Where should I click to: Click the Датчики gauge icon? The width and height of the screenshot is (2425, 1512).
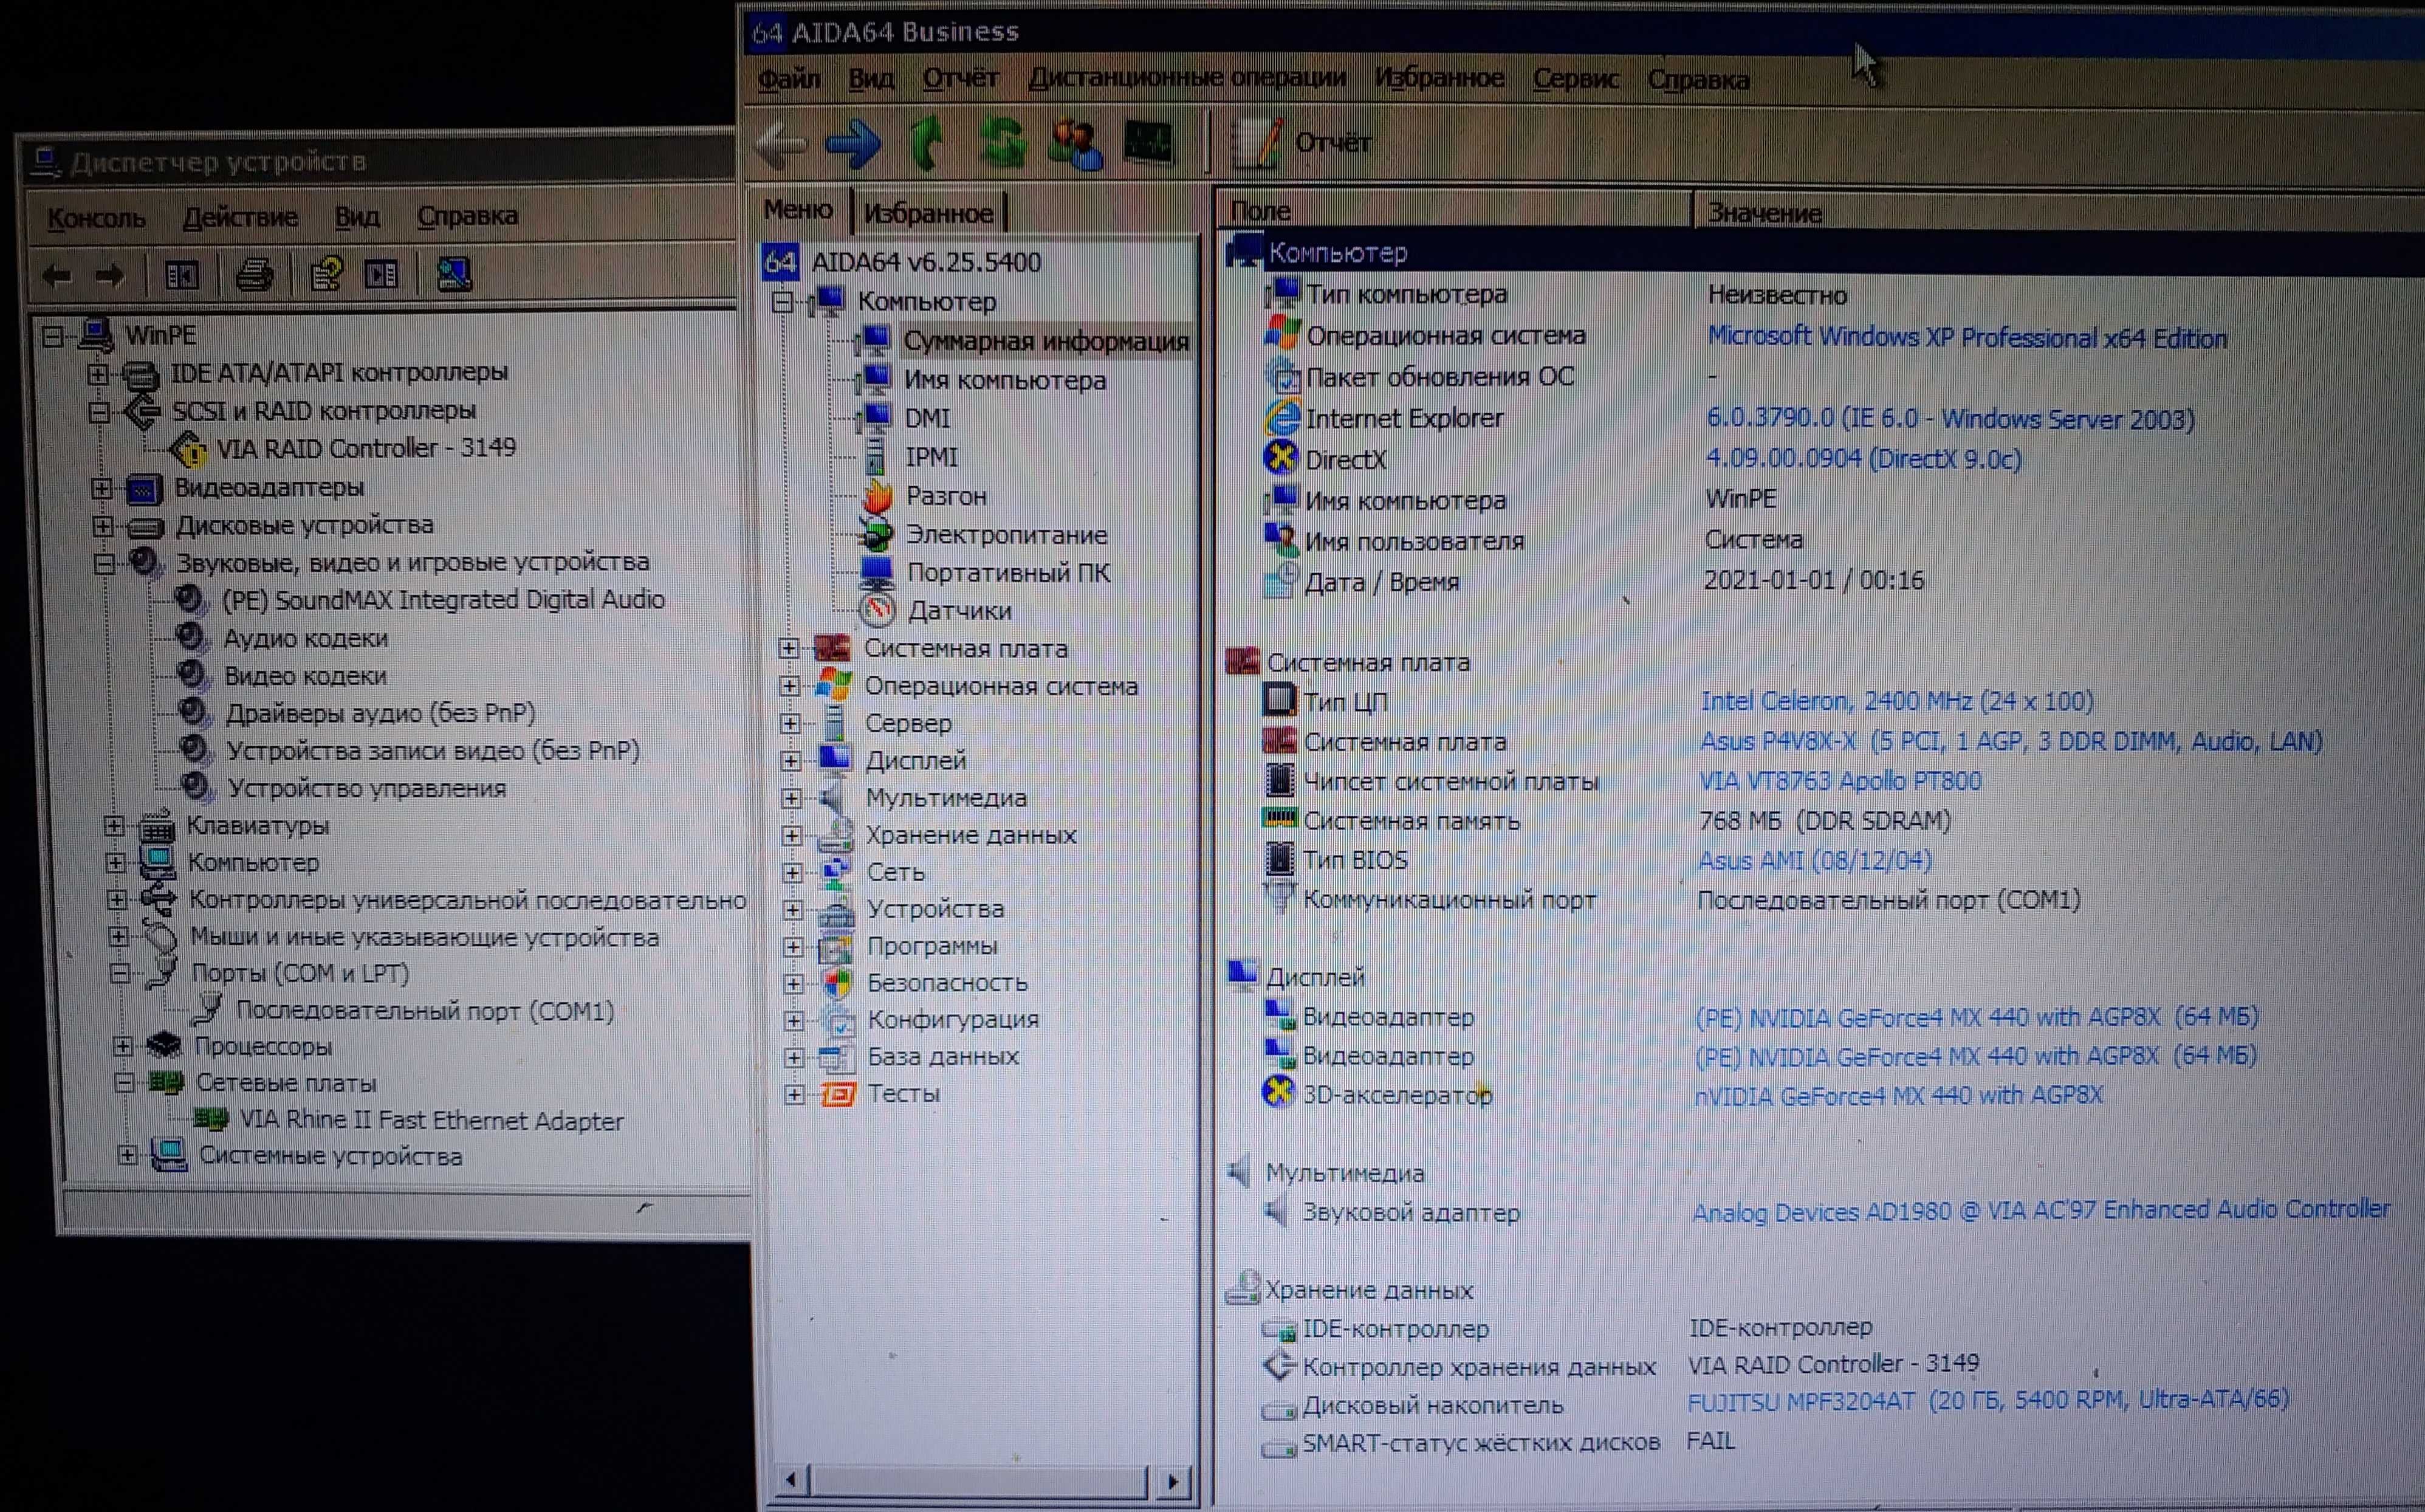(x=877, y=610)
